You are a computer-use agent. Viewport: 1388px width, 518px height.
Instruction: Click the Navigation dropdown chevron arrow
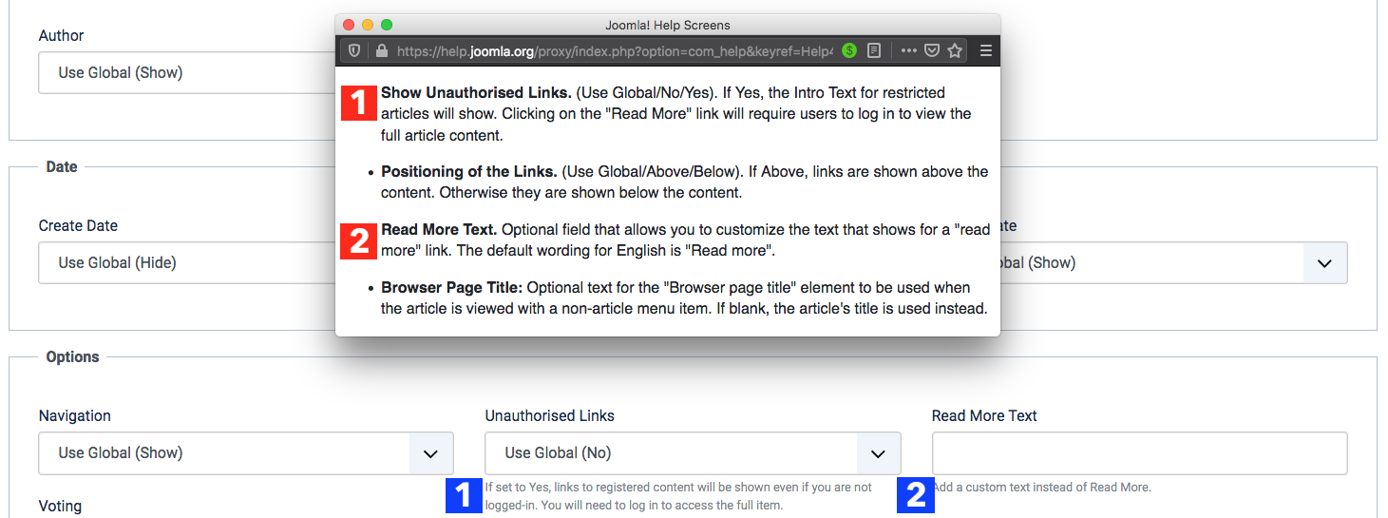[431, 452]
